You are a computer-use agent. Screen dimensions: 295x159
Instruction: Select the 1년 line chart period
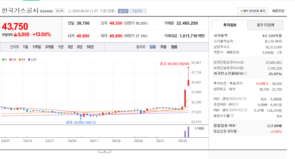(61, 47)
